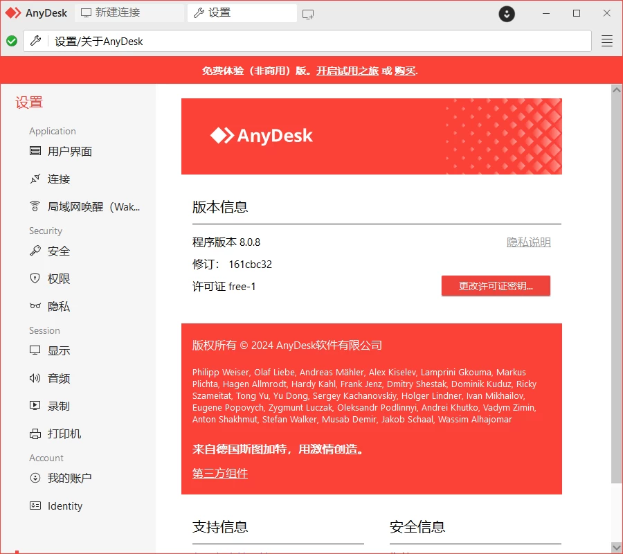Click the shield icon beside 权限
623x554 pixels.
point(35,278)
